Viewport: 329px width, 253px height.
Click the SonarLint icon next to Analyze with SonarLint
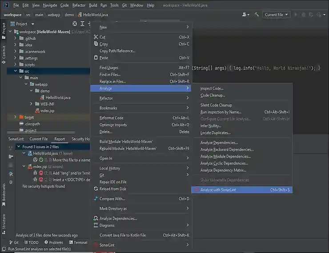click(x=197, y=190)
